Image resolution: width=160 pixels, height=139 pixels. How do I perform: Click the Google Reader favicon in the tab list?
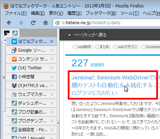(x=14, y=50)
